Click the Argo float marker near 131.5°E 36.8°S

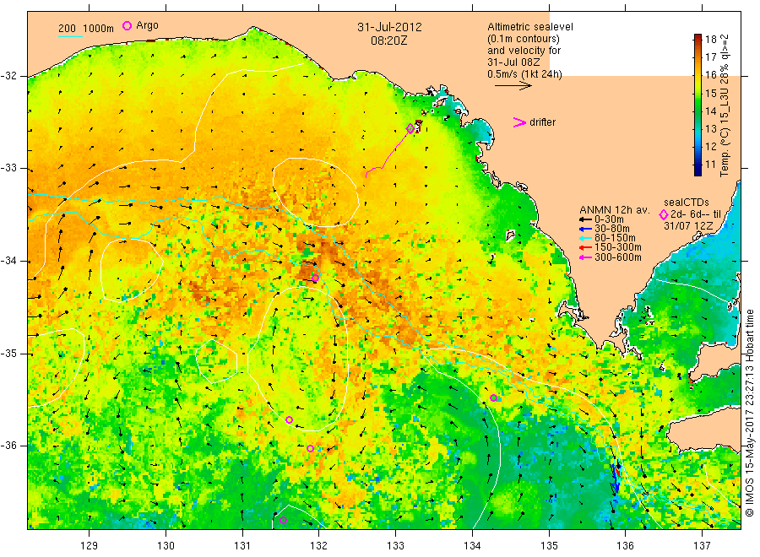284,521
